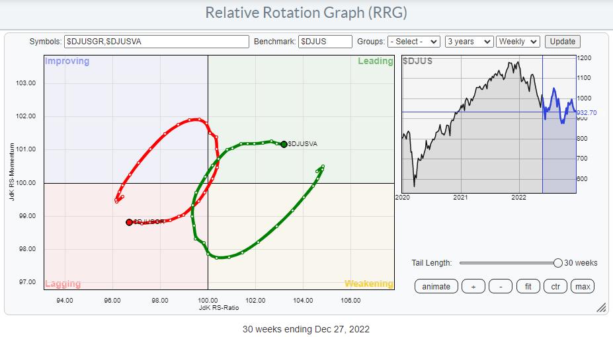Viewport: 613px width, 337px height.
Task: Start the tail animation with animate
Action: click(436, 286)
